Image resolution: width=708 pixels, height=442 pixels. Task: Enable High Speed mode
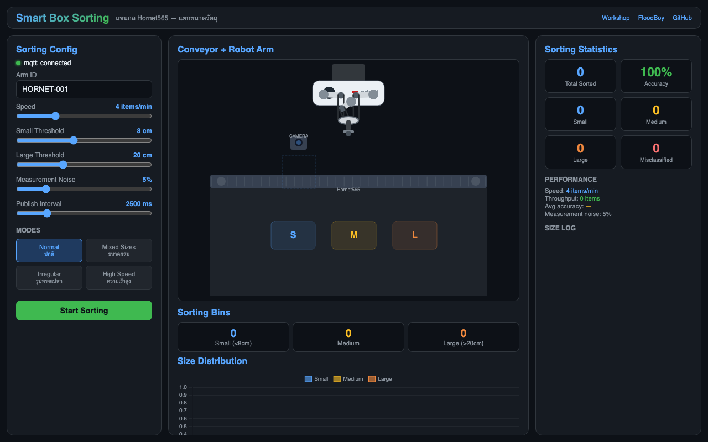click(119, 277)
